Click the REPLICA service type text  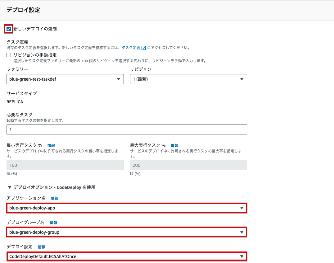click(15, 102)
